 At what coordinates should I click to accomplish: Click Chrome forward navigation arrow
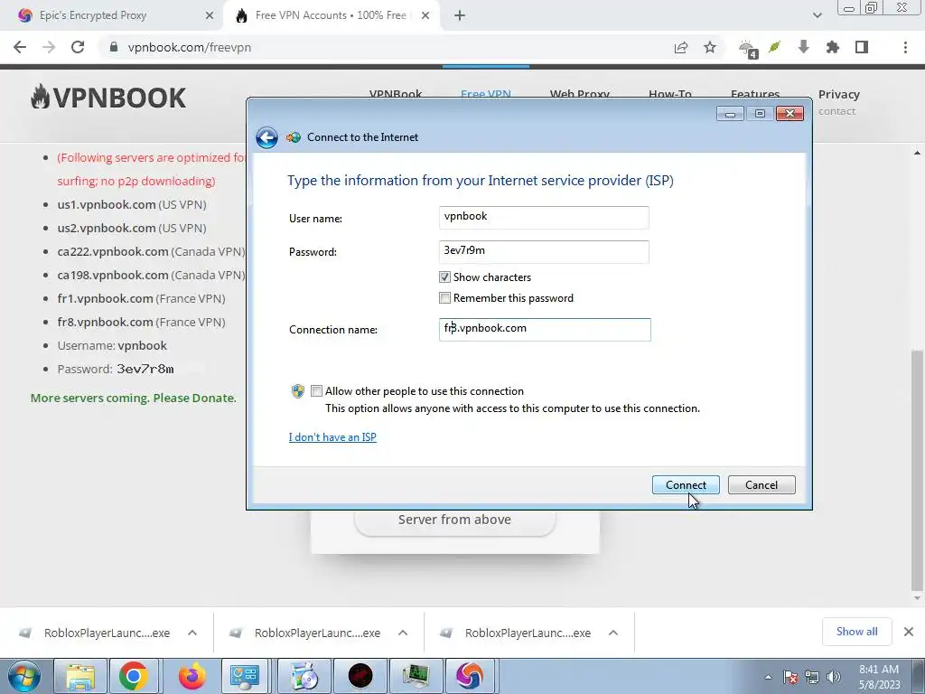click(49, 47)
